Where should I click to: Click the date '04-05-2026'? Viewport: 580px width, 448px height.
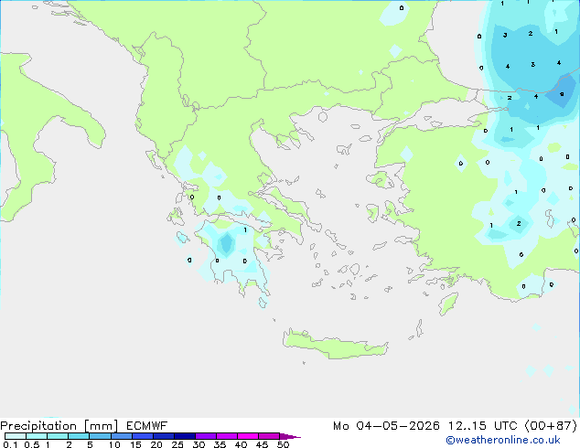coord(398,426)
